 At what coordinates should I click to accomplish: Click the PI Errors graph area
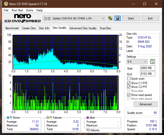click(66, 52)
